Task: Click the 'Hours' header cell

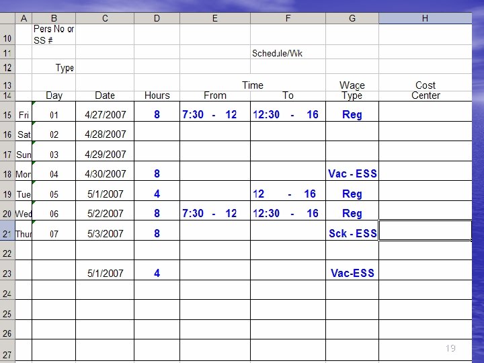Action: [x=157, y=96]
